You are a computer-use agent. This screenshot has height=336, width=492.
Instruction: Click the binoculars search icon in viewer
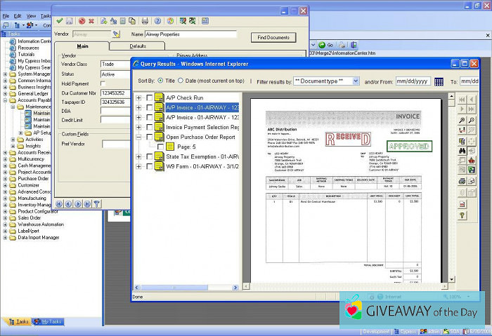pyautogui.click(x=462, y=150)
